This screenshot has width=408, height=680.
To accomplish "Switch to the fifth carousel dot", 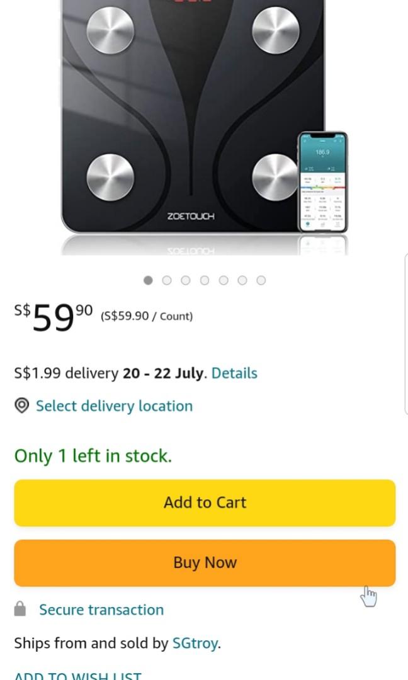I will pyautogui.click(x=224, y=280).
